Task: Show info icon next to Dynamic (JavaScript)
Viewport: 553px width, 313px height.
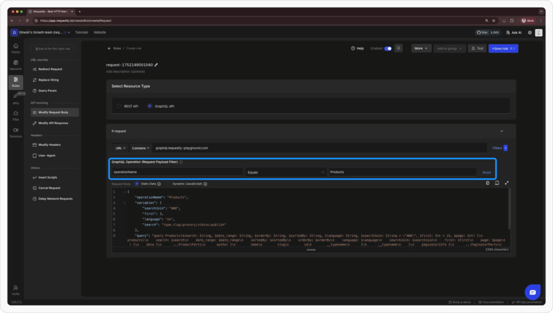Action: 205,184
